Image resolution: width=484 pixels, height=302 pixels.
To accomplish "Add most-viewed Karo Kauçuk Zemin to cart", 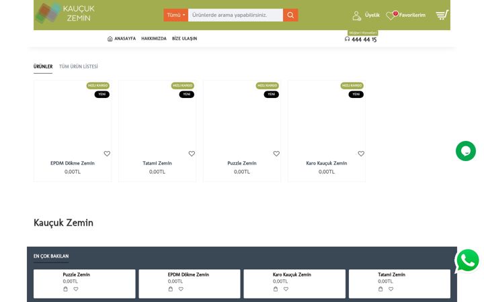I will pos(276,289).
